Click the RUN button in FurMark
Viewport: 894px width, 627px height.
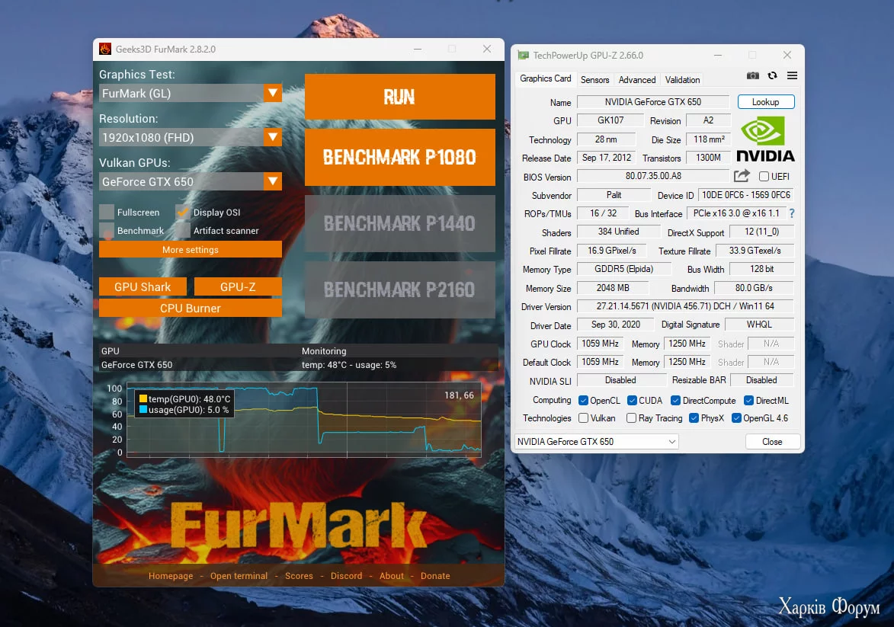click(x=399, y=96)
